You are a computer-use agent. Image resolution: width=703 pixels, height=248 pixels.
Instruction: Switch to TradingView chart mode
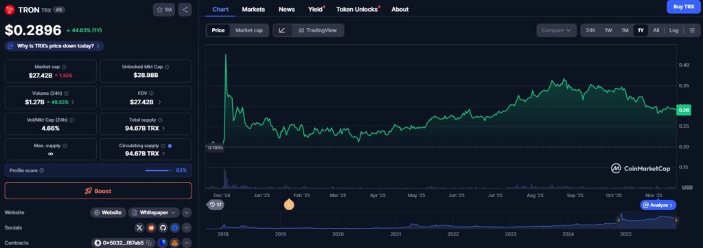(317, 30)
